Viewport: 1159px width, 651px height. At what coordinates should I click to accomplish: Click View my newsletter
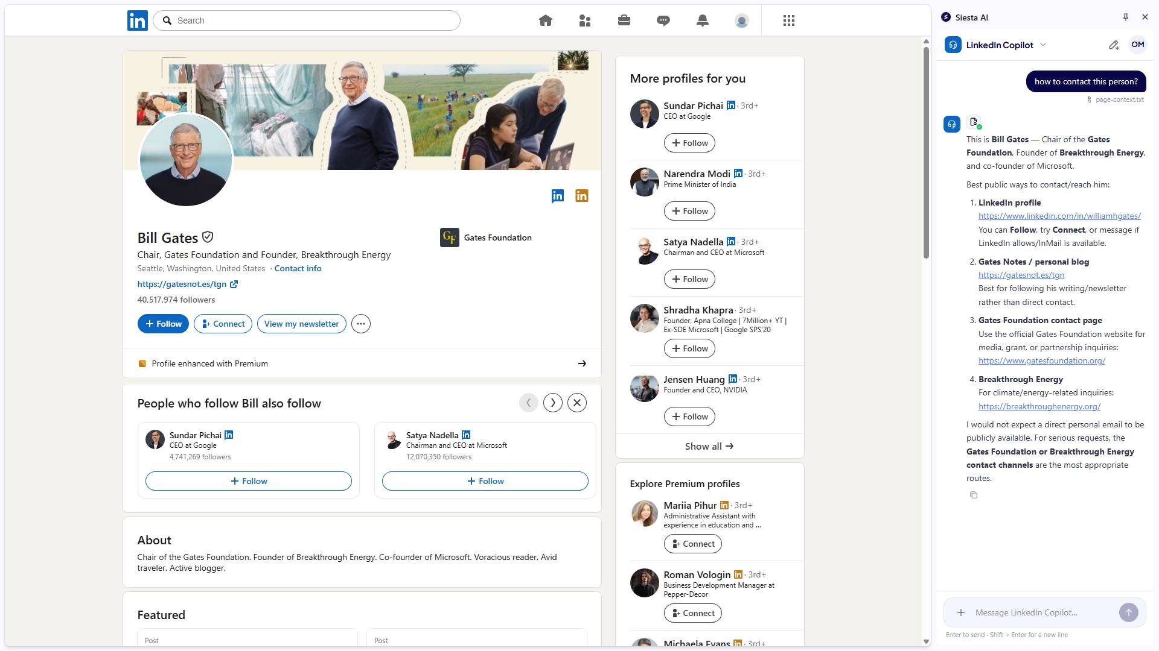[301, 324]
